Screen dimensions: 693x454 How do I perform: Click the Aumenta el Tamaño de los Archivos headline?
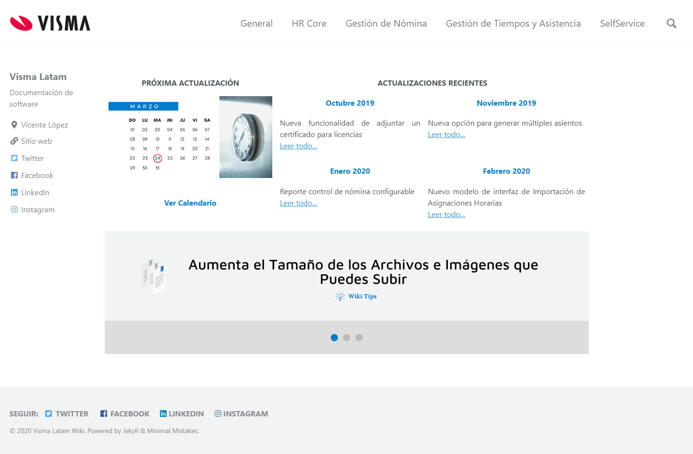coord(363,272)
